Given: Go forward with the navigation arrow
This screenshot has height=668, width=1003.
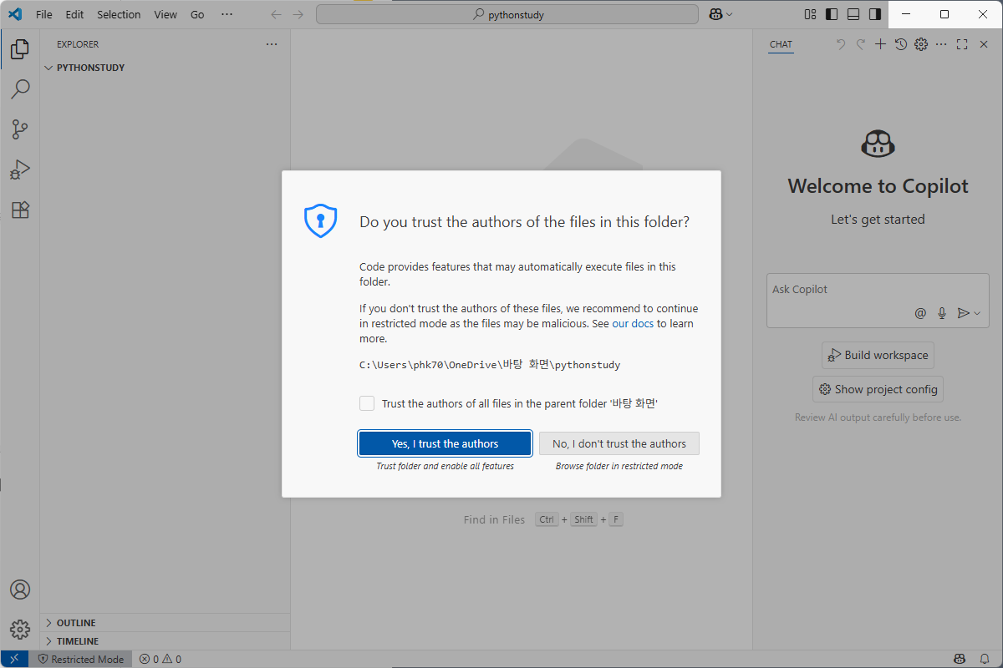Looking at the screenshot, I should click(x=298, y=14).
